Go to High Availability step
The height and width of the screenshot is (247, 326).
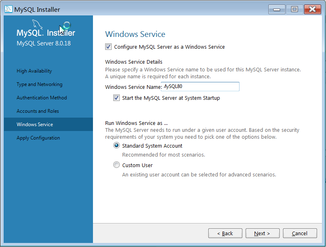[x=34, y=71]
